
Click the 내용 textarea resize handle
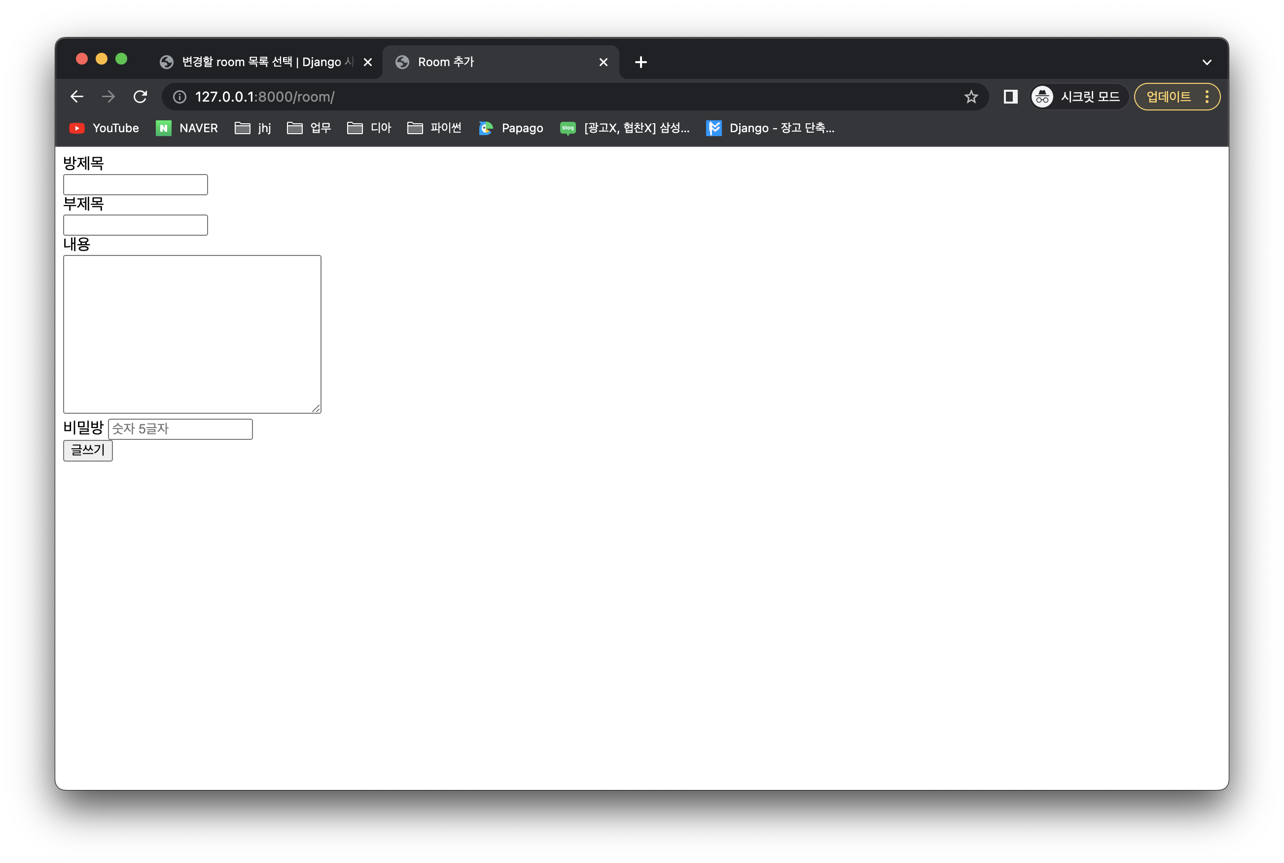point(316,408)
